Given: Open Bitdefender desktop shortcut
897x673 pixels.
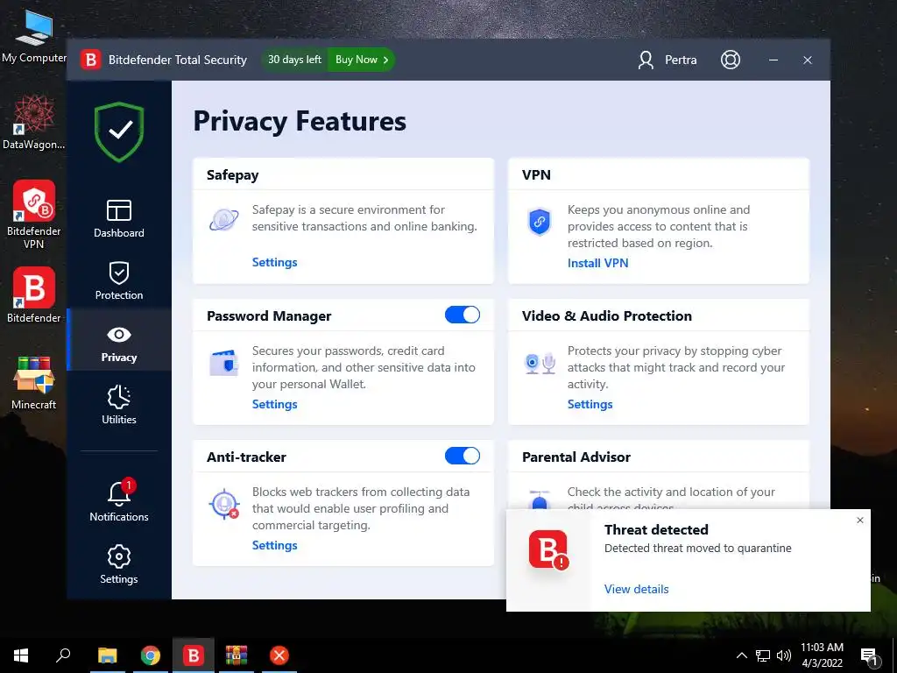Looking at the screenshot, I should [x=34, y=294].
